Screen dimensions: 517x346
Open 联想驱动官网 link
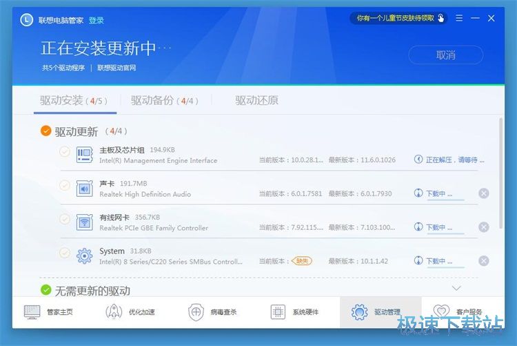pyautogui.click(x=116, y=68)
